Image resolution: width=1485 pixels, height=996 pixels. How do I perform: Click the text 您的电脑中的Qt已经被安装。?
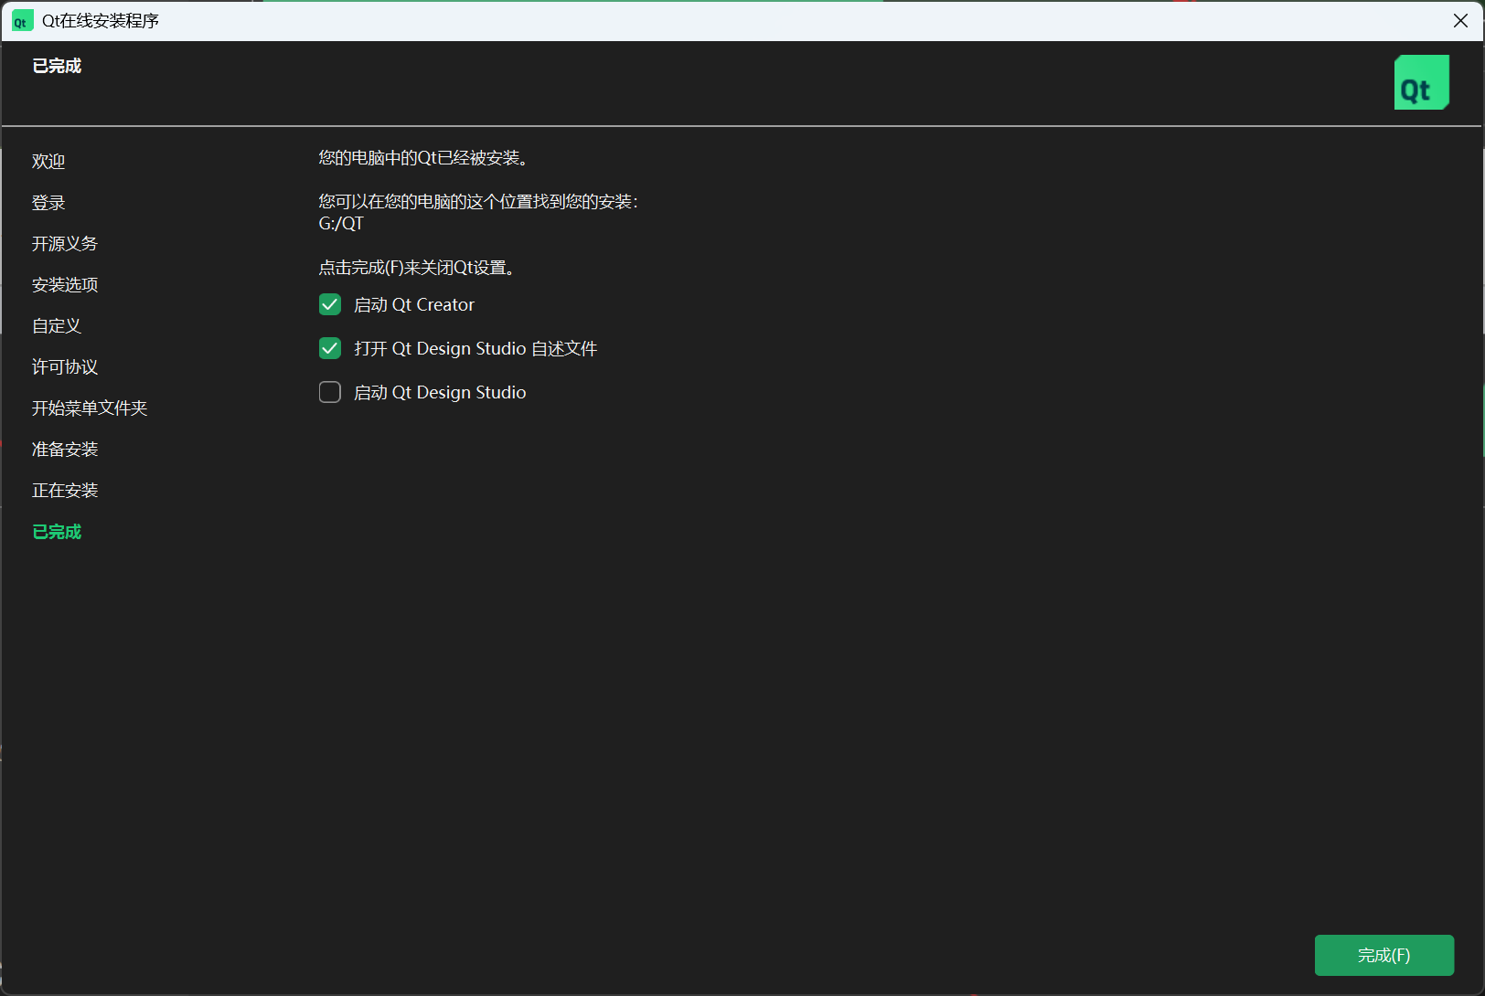pyautogui.click(x=423, y=158)
